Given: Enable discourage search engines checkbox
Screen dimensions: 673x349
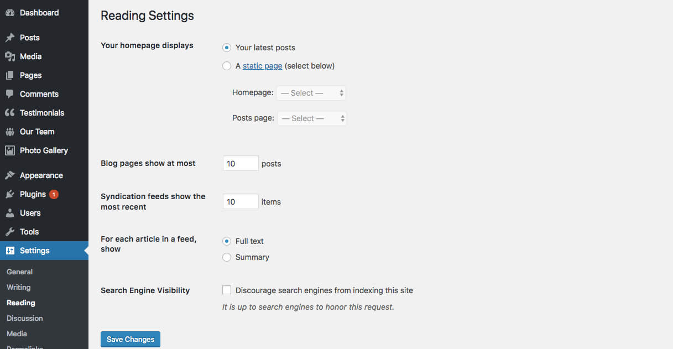Looking at the screenshot, I should [x=227, y=290].
